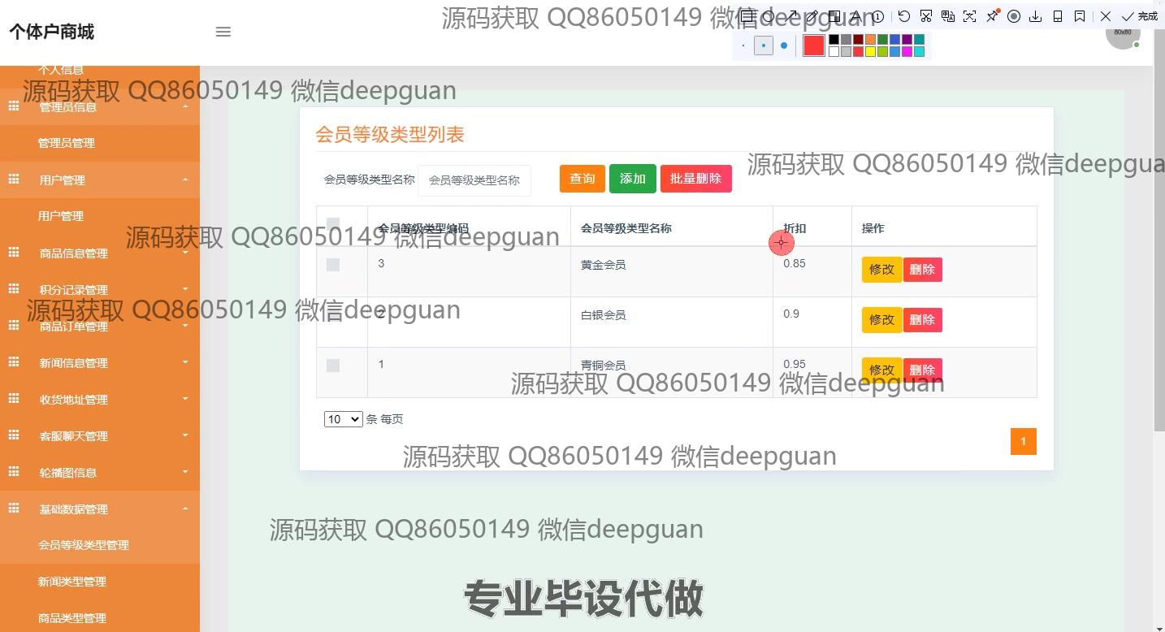
Task: Select the bookmark icon in annotation toolbar
Action: click(x=1080, y=16)
